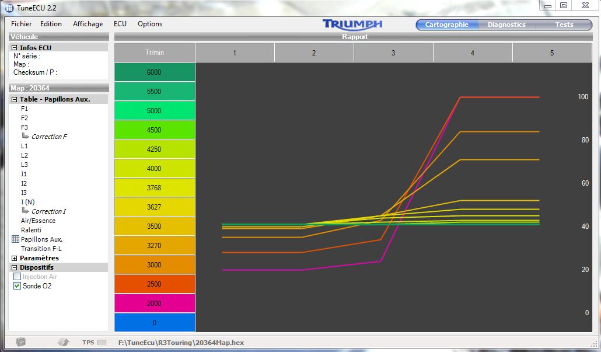Click the Rapport column header 1
The image size is (601, 352).
click(235, 53)
